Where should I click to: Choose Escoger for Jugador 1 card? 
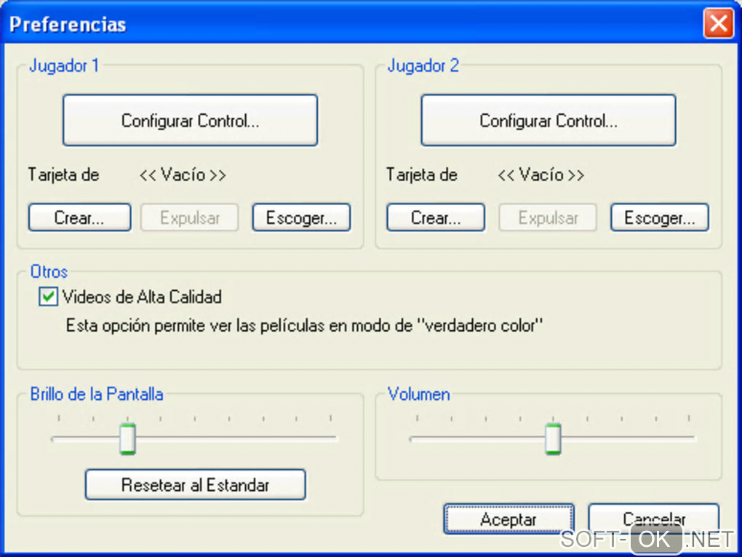coord(301,217)
